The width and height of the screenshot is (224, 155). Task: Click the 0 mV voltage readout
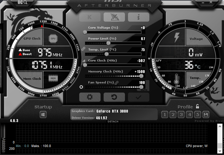195,52
